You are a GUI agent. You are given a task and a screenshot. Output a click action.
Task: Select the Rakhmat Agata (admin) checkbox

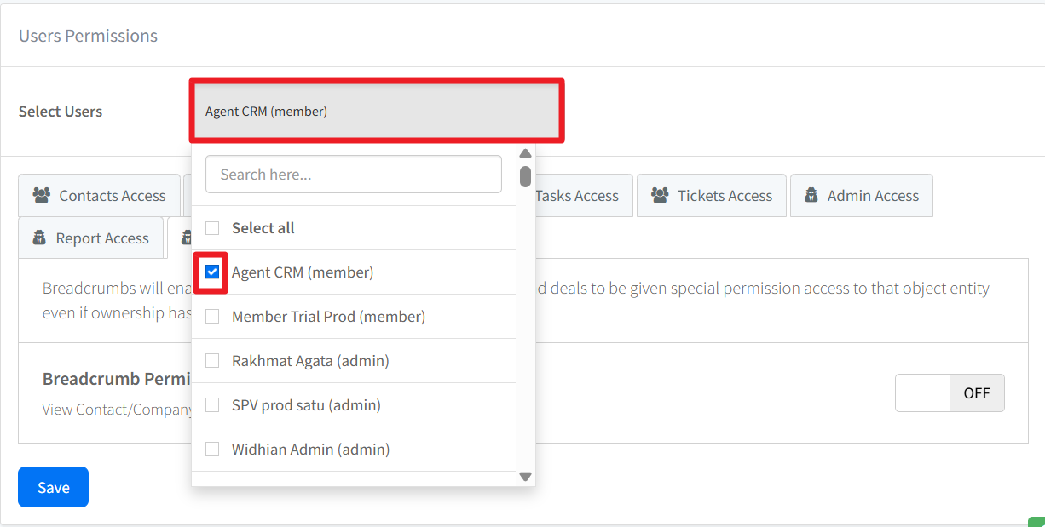tap(212, 361)
